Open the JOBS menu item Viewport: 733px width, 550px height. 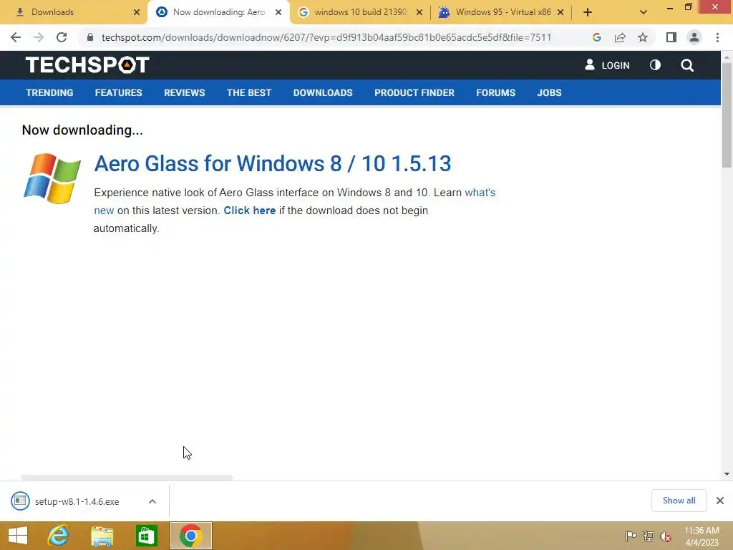[549, 92]
